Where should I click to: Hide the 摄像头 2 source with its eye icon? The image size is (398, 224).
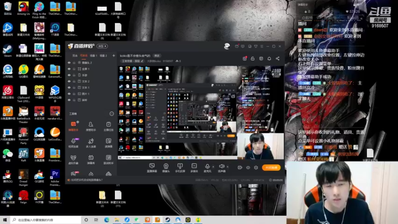tap(69, 63)
